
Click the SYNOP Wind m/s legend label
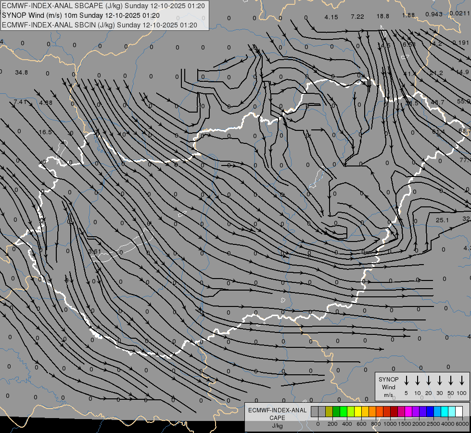pyautogui.click(x=388, y=387)
